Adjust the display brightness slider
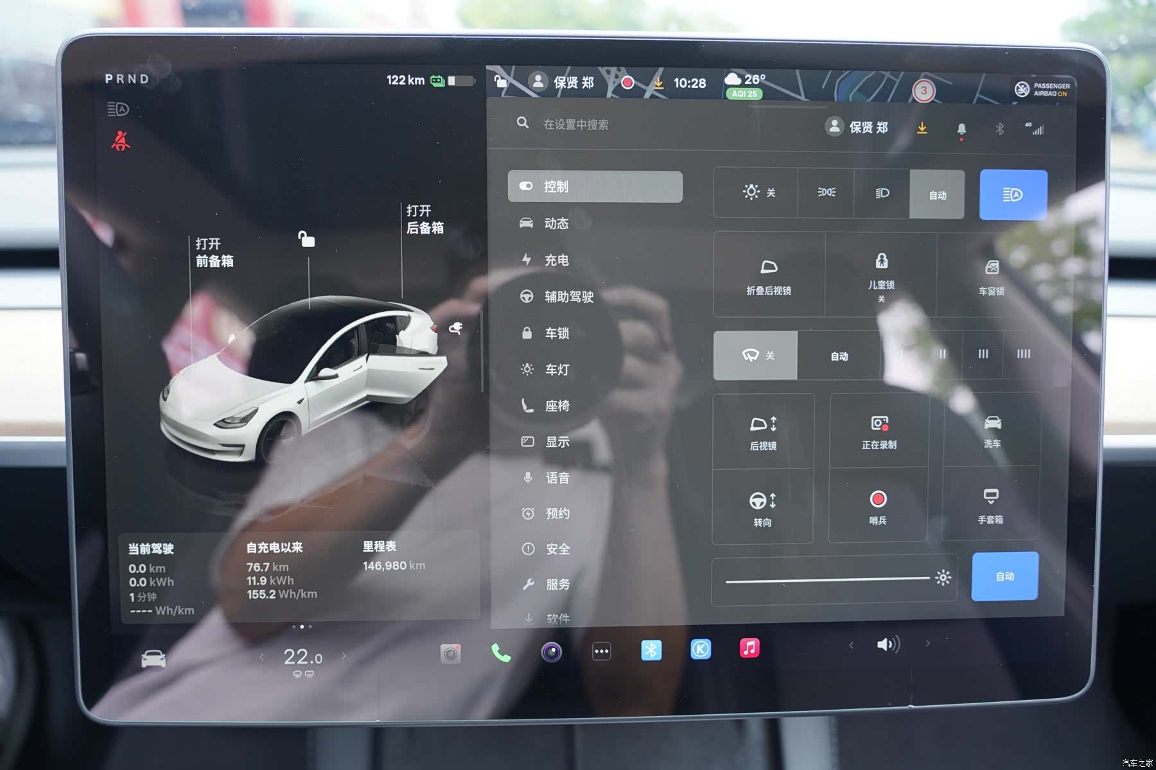This screenshot has height=770, width=1156. click(x=834, y=579)
